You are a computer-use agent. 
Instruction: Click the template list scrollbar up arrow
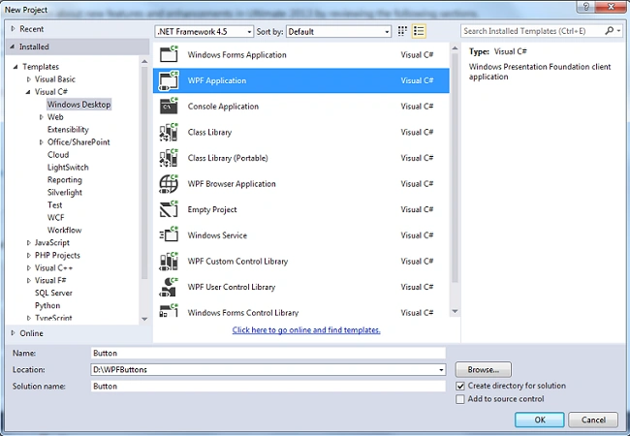(455, 48)
